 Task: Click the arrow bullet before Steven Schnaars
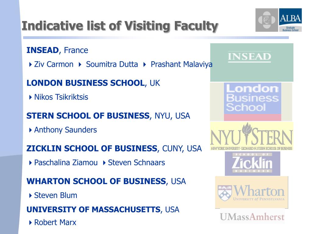tap(104, 163)
